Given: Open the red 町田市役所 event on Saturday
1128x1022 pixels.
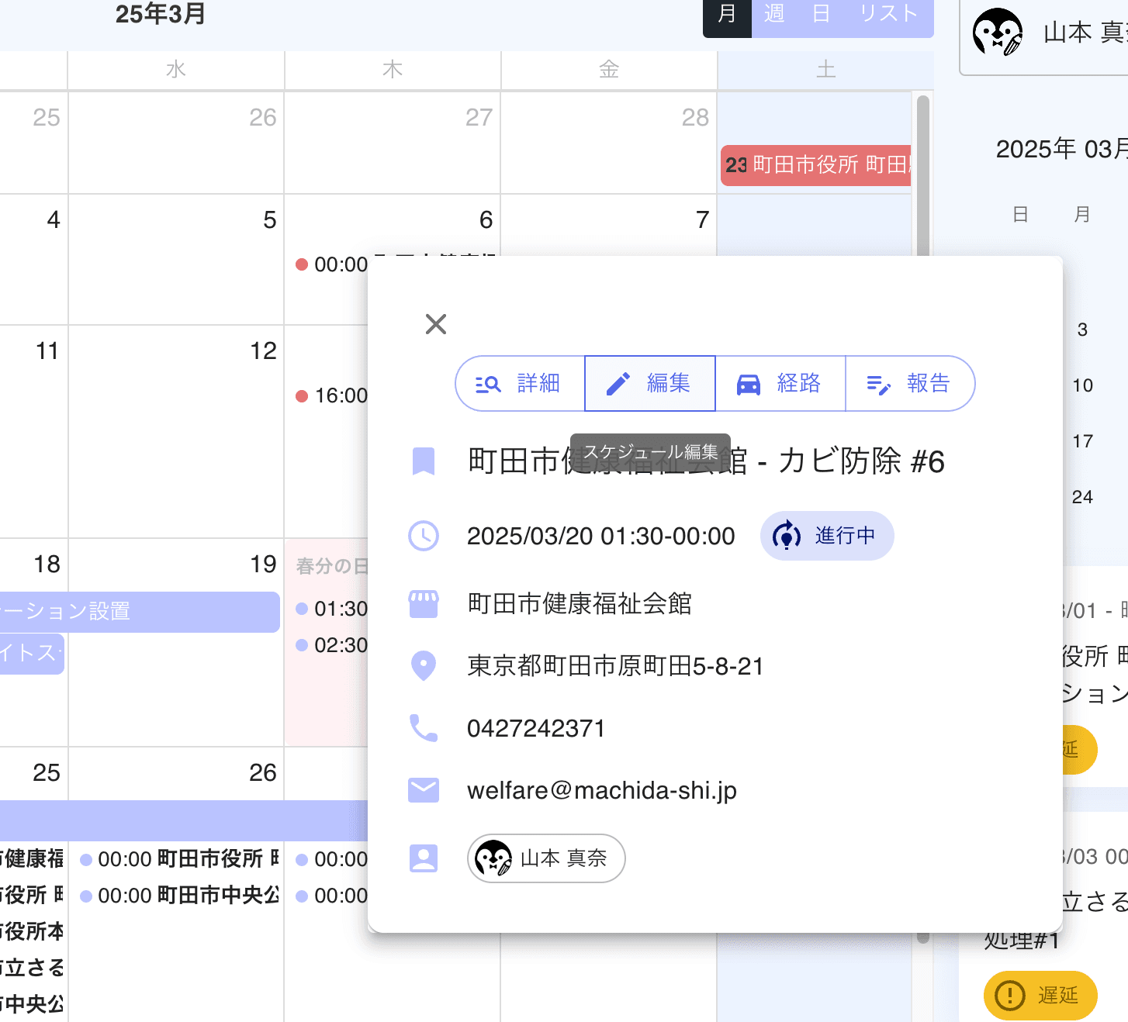Looking at the screenshot, I should (x=815, y=165).
